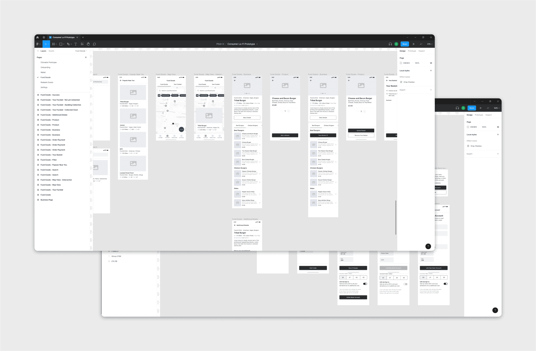The width and height of the screenshot is (536, 351).
Task: Select the Frame tool
Action: point(53,44)
